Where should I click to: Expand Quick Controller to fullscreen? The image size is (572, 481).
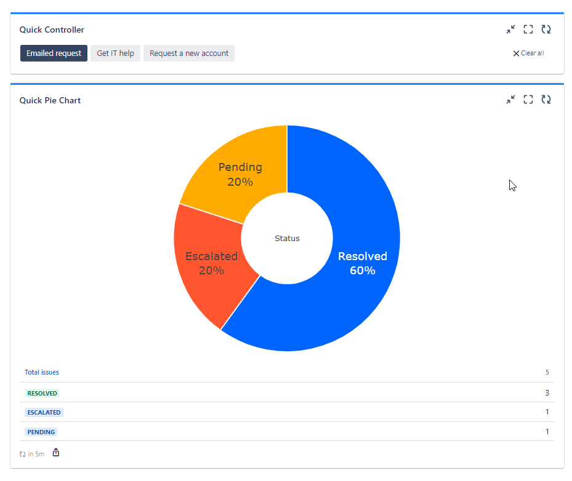pos(528,29)
